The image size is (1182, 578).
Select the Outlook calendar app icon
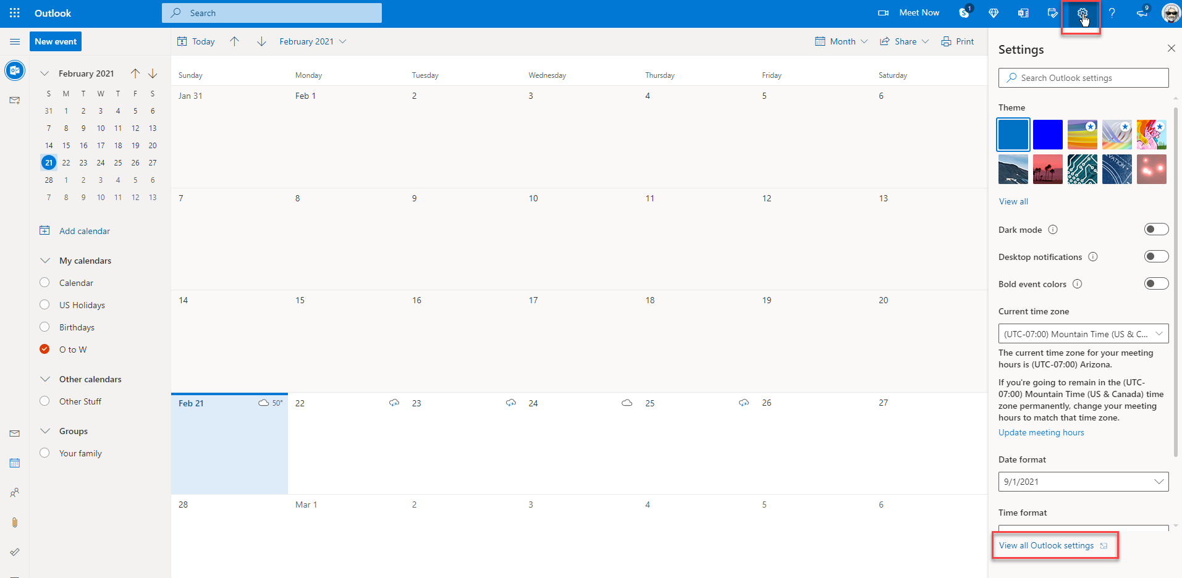[x=15, y=71]
